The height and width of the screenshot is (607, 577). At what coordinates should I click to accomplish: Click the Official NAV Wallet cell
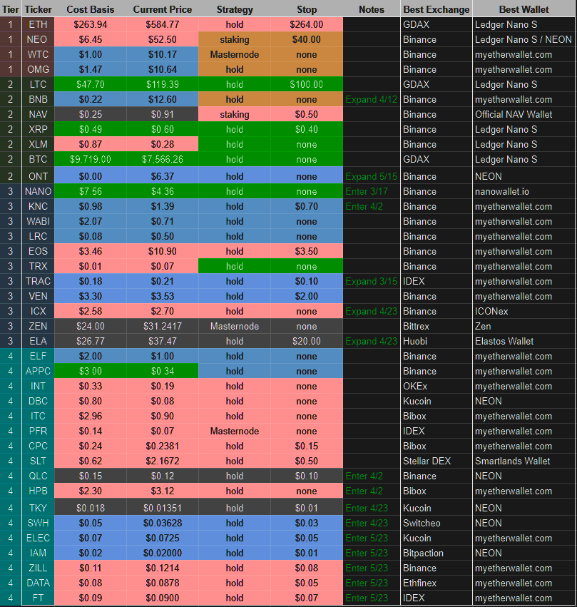(524, 114)
